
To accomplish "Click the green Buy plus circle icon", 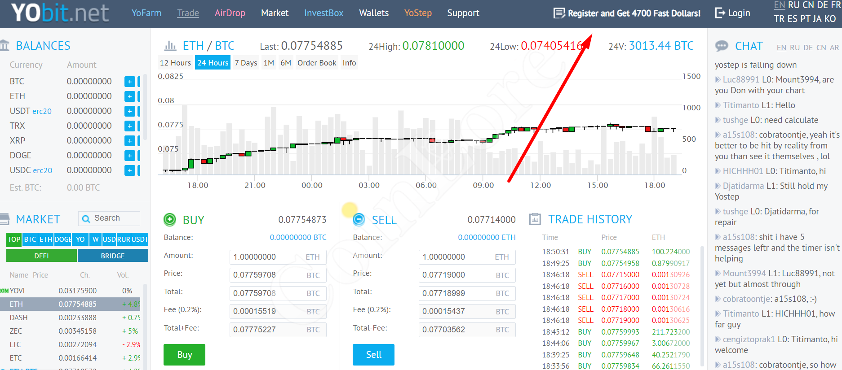I will pos(170,219).
